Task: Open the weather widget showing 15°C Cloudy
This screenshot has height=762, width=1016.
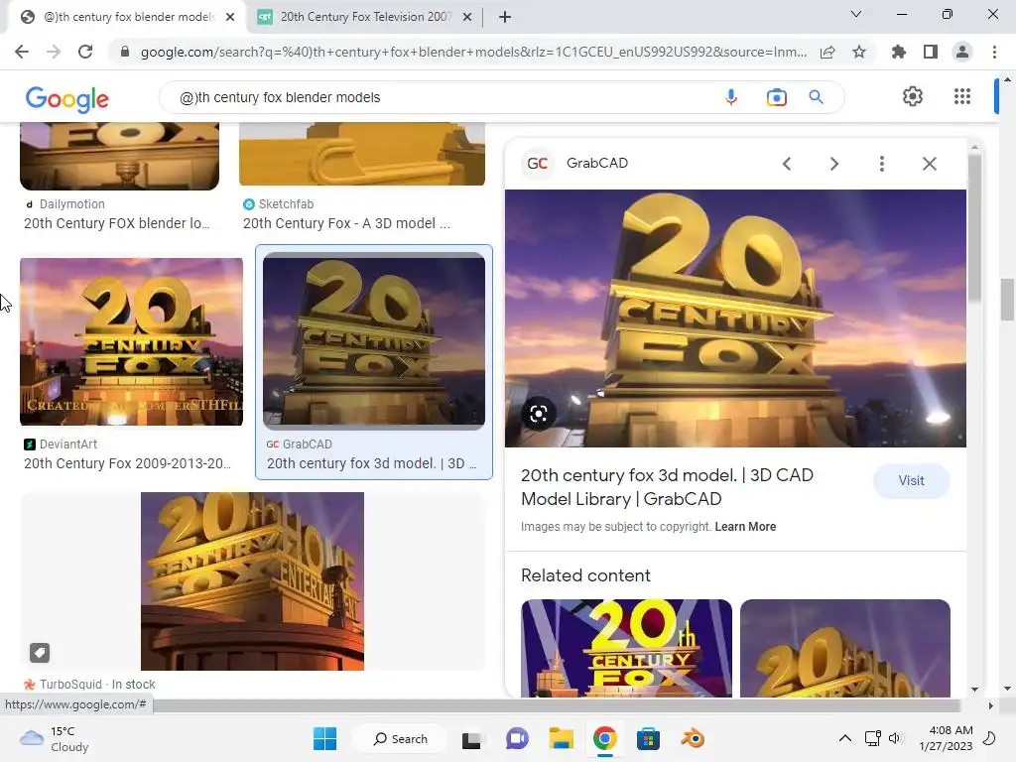Action: (55, 738)
